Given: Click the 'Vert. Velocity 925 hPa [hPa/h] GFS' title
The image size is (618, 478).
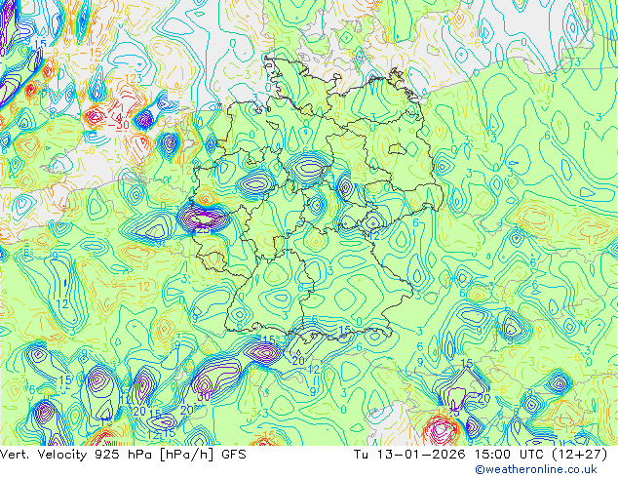Looking at the screenshot, I should click(123, 455).
